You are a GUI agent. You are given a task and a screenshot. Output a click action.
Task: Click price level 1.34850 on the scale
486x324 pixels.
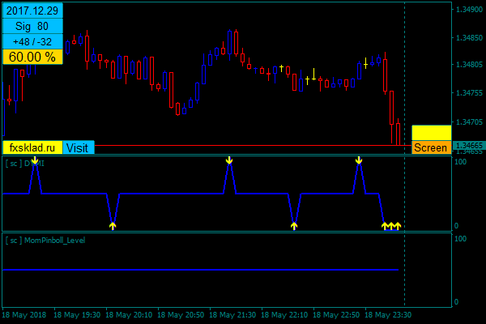(x=469, y=38)
